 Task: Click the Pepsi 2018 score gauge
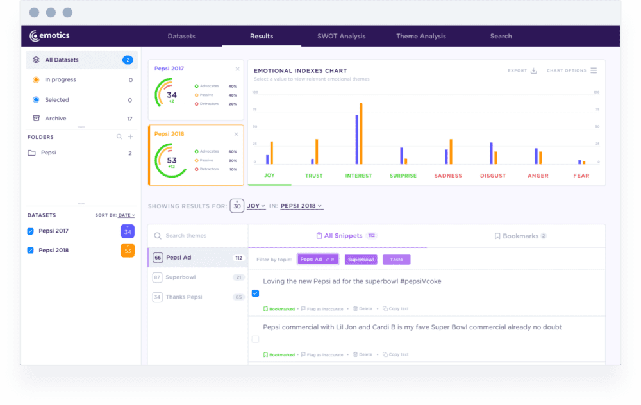[171, 160]
